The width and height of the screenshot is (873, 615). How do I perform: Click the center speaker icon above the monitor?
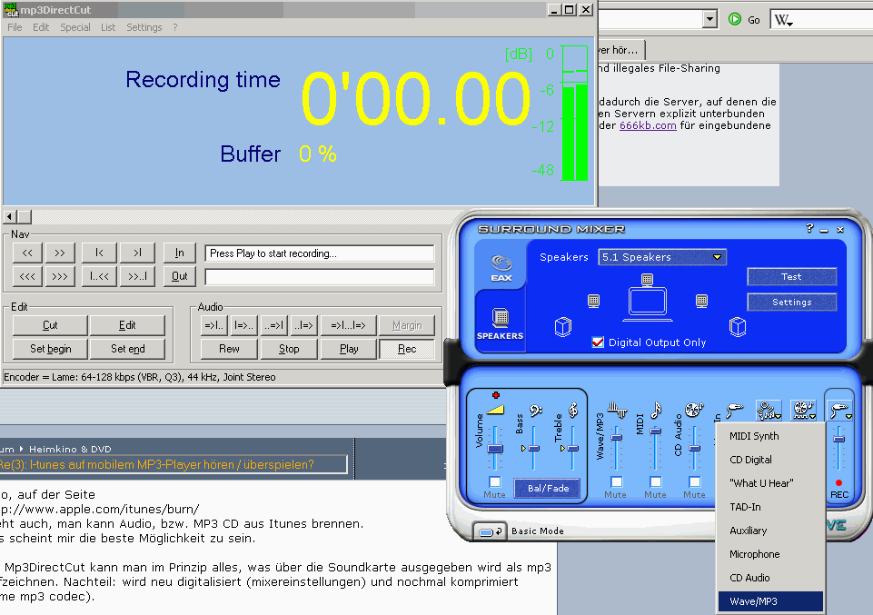point(647,280)
